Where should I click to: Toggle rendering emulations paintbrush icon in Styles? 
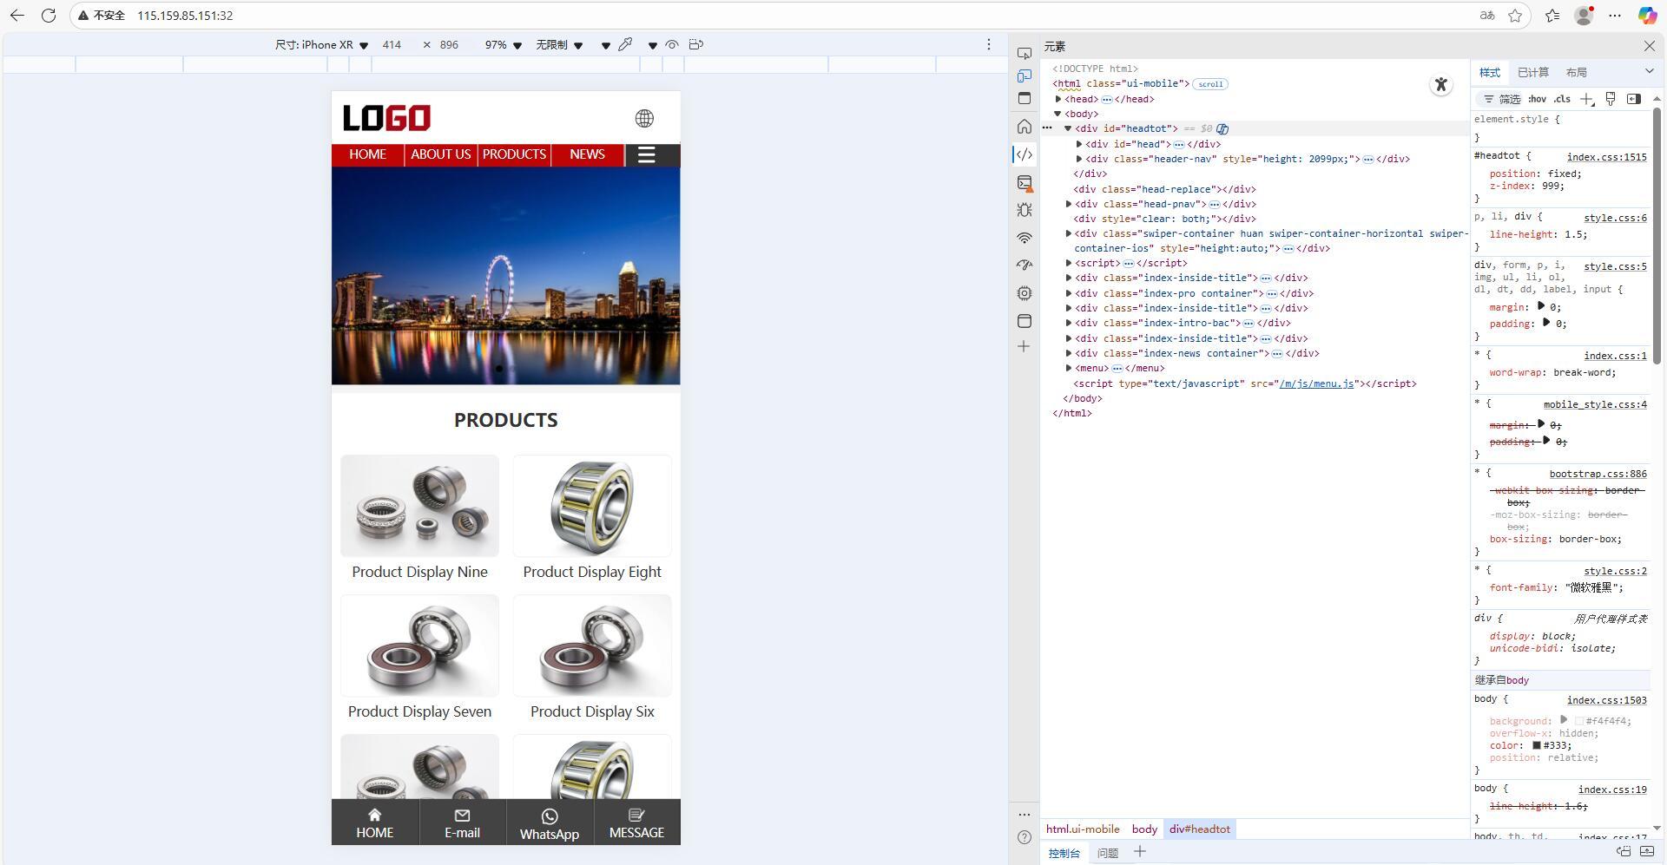pyautogui.click(x=1611, y=99)
